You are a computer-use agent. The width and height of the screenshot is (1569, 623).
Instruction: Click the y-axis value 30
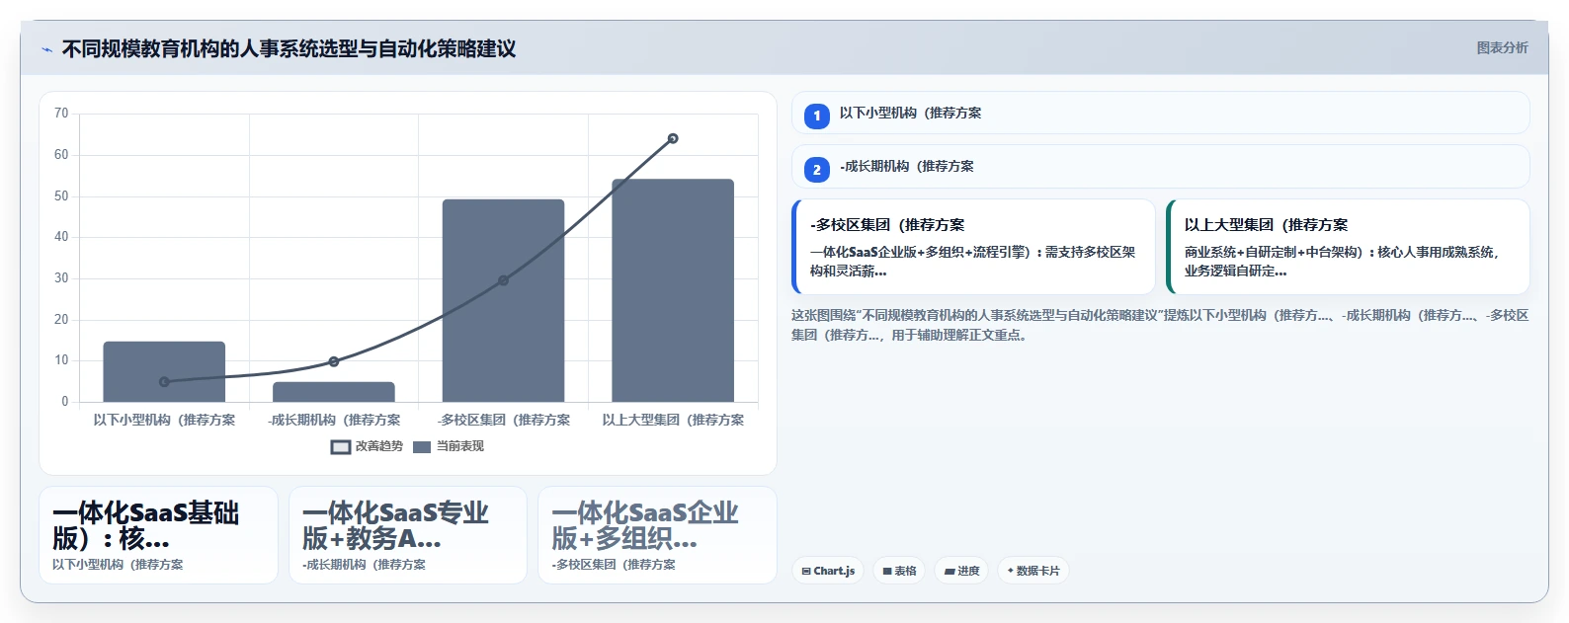click(x=61, y=278)
